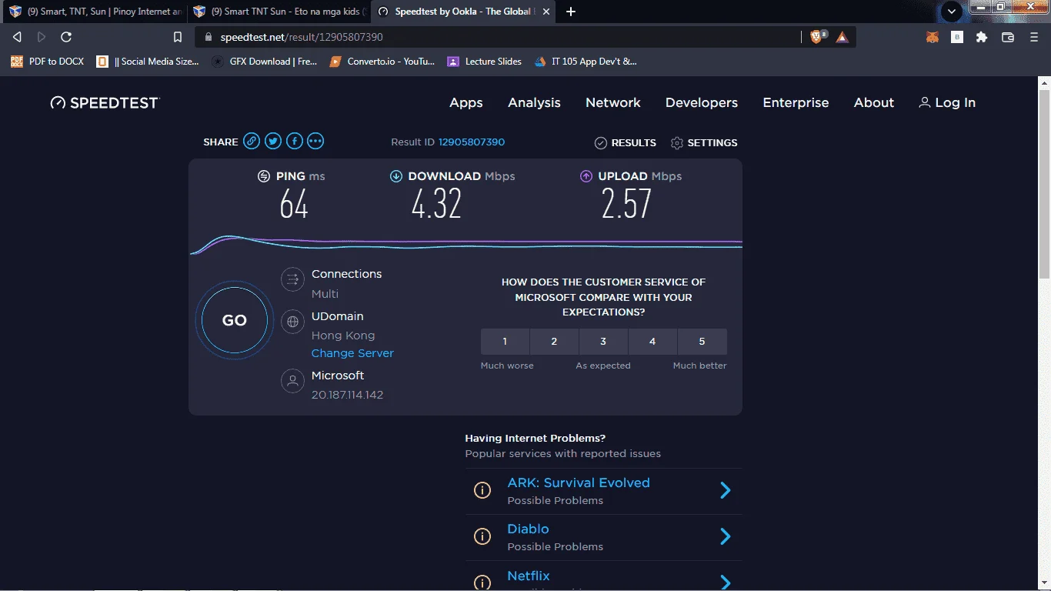The image size is (1051, 591).
Task: Click the Connections icon
Action: [x=292, y=280]
